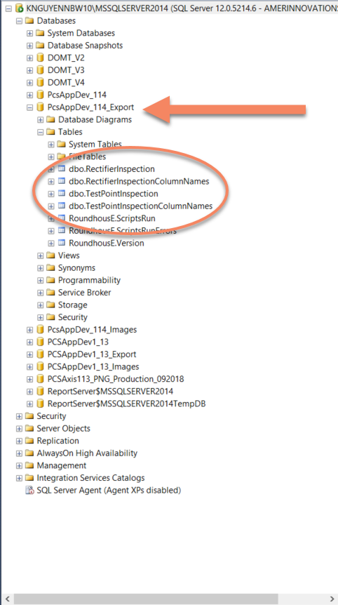Collapse the PcsAppDev_114_Export database node
This screenshot has width=338, height=605.
click(29, 107)
